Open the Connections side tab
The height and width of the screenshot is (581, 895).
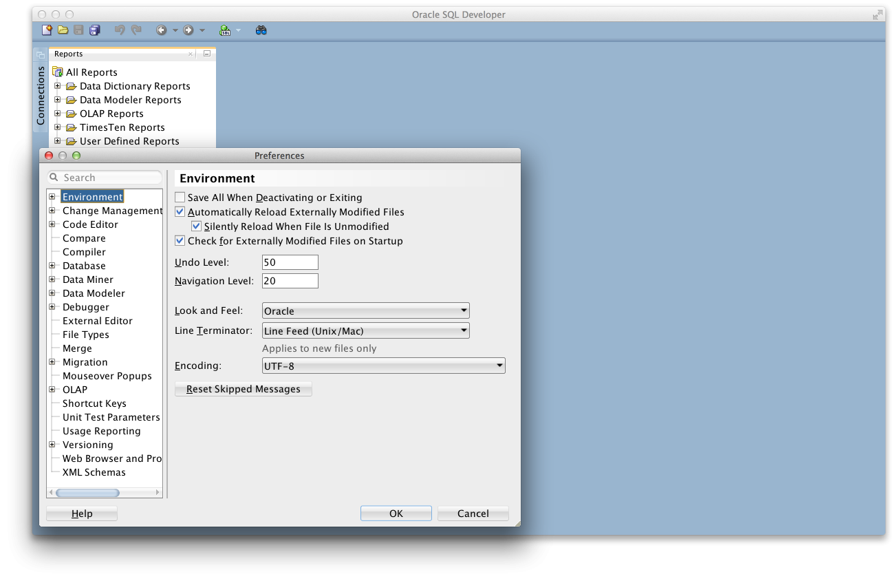[41, 96]
